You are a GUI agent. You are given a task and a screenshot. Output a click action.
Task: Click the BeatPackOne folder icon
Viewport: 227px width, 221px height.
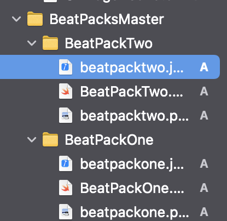click(x=50, y=139)
